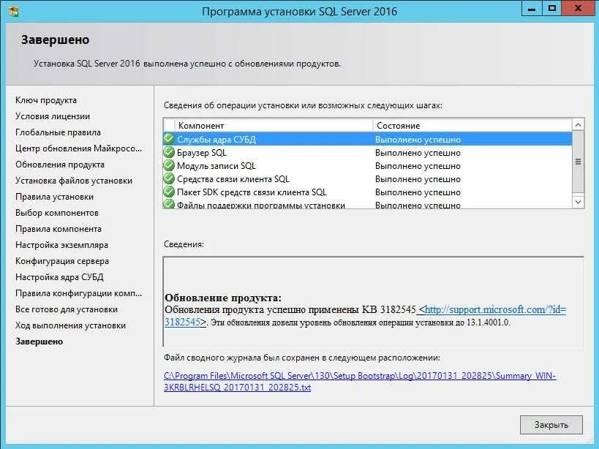Select the Службы ядра СУБД row

click(x=367, y=140)
